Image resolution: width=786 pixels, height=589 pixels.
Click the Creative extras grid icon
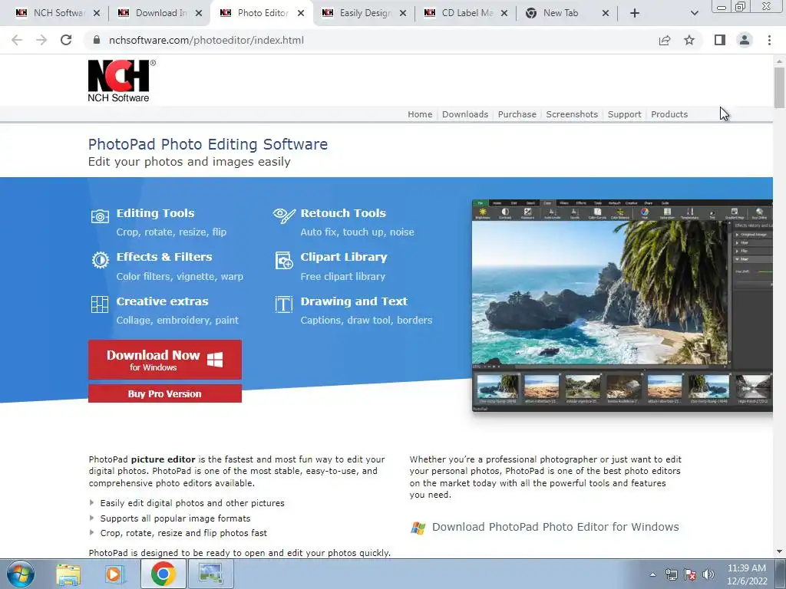click(99, 304)
